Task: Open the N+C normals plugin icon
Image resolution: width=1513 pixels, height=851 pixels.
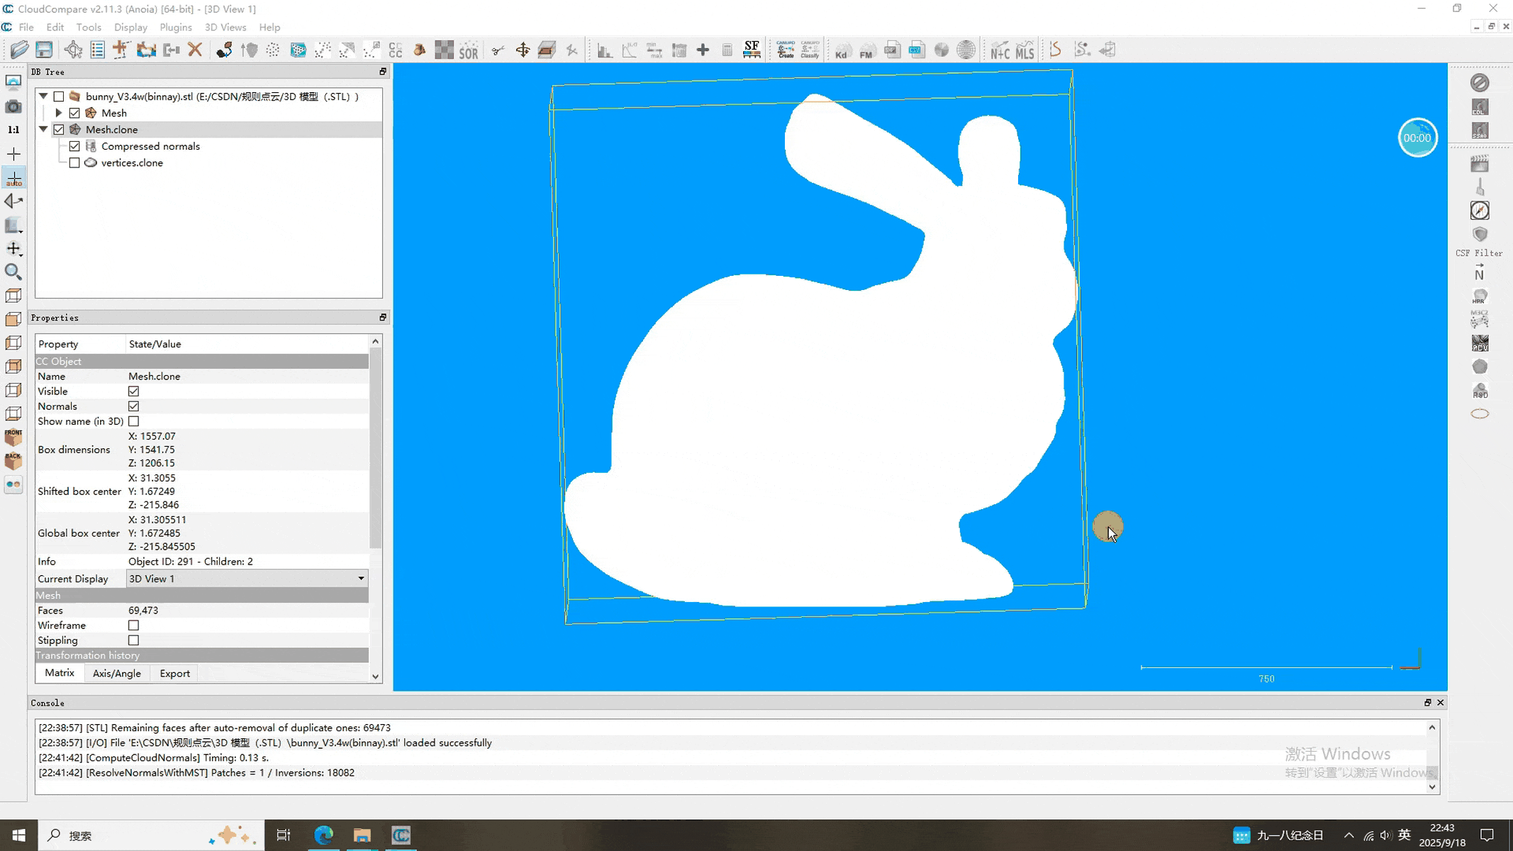Action: (x=1000, y=50)
